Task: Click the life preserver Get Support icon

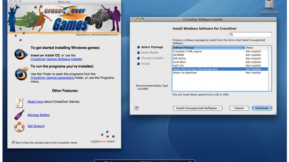Action: pyautogui.click(x=19, y=127)
